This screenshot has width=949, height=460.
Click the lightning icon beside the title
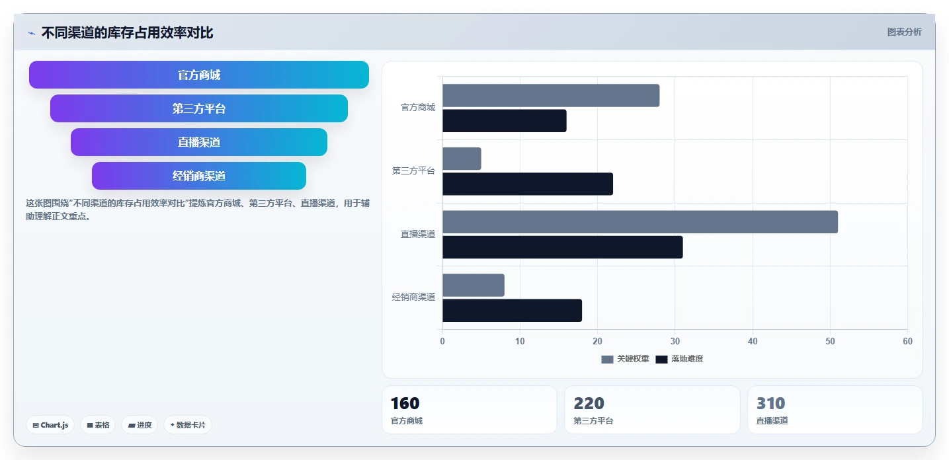[32, 33]
